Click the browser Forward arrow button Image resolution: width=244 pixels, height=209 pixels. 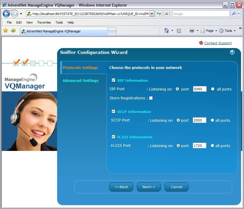[x=15, y=14]
